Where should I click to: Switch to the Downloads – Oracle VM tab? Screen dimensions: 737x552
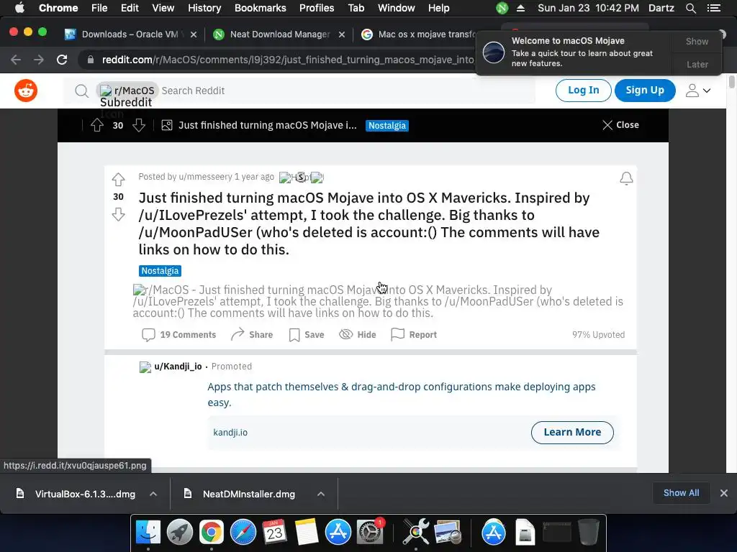click(x=130, y=34)
